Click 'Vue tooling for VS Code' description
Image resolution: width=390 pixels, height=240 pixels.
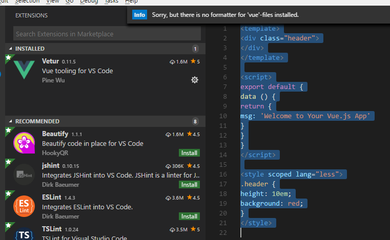pos(77,71)
